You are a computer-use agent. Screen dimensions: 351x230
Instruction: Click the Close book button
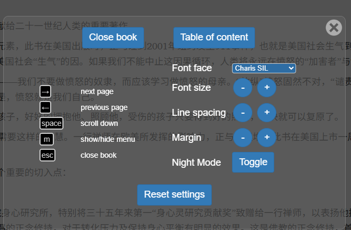tap(113, 37)
